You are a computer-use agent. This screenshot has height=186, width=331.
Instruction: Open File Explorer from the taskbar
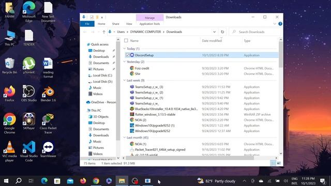tap(122, 181)
